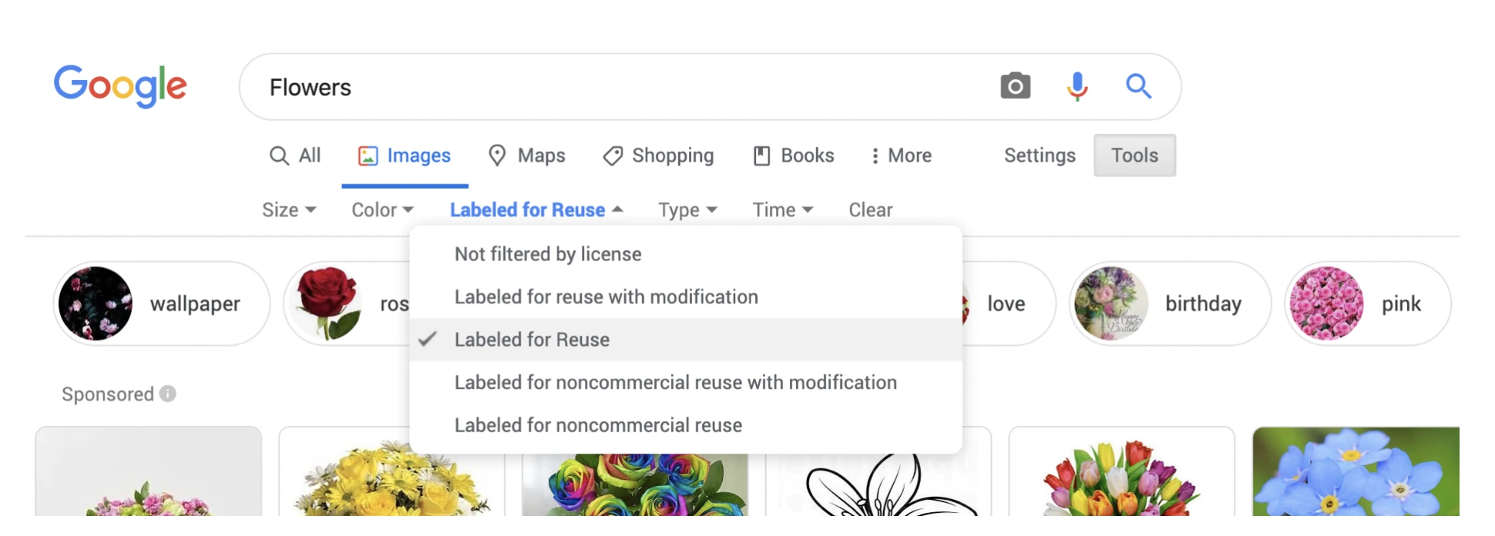Expand the Color filter dropdown

click(383, 209)
